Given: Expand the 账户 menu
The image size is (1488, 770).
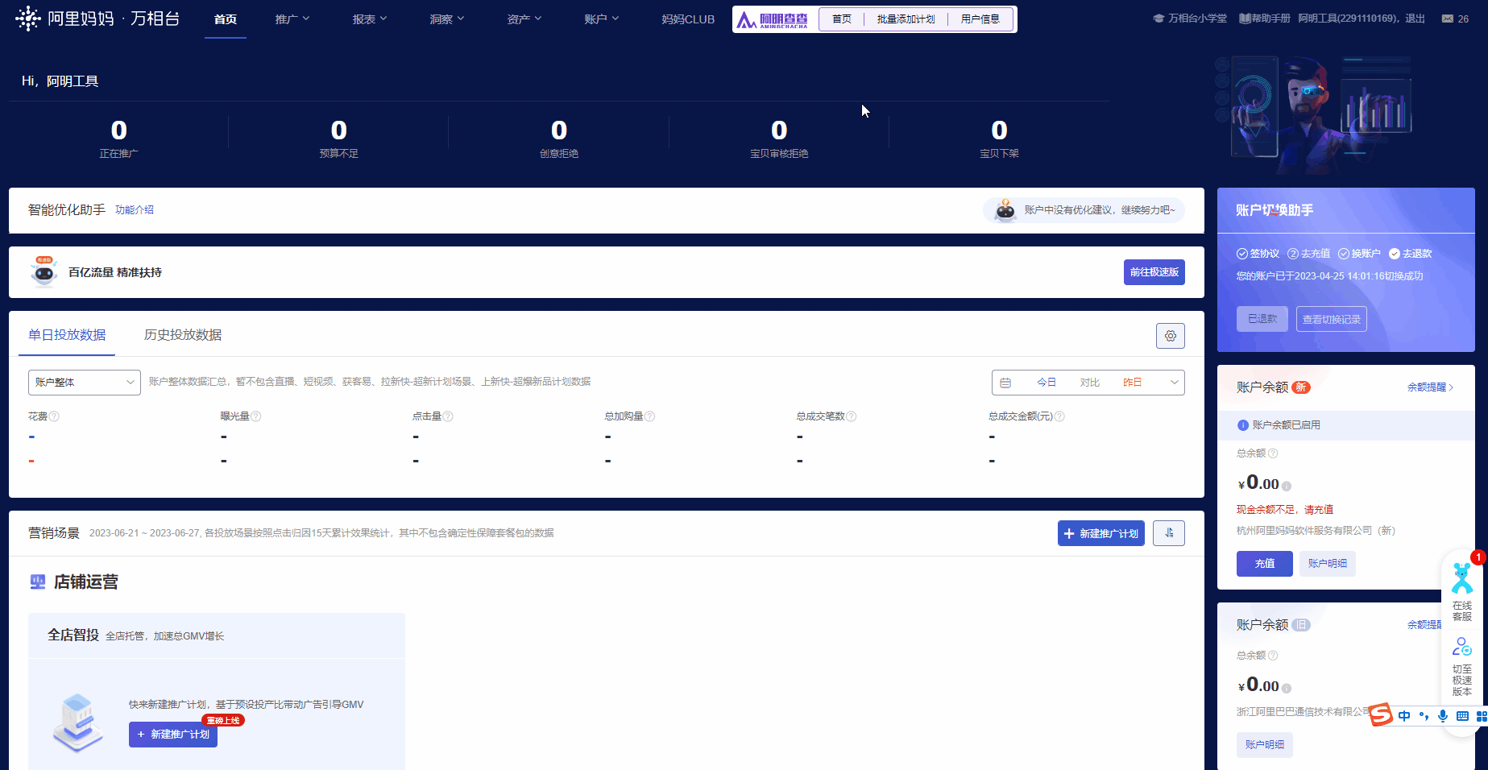Looking at the screenshot, I should point(602,19).
